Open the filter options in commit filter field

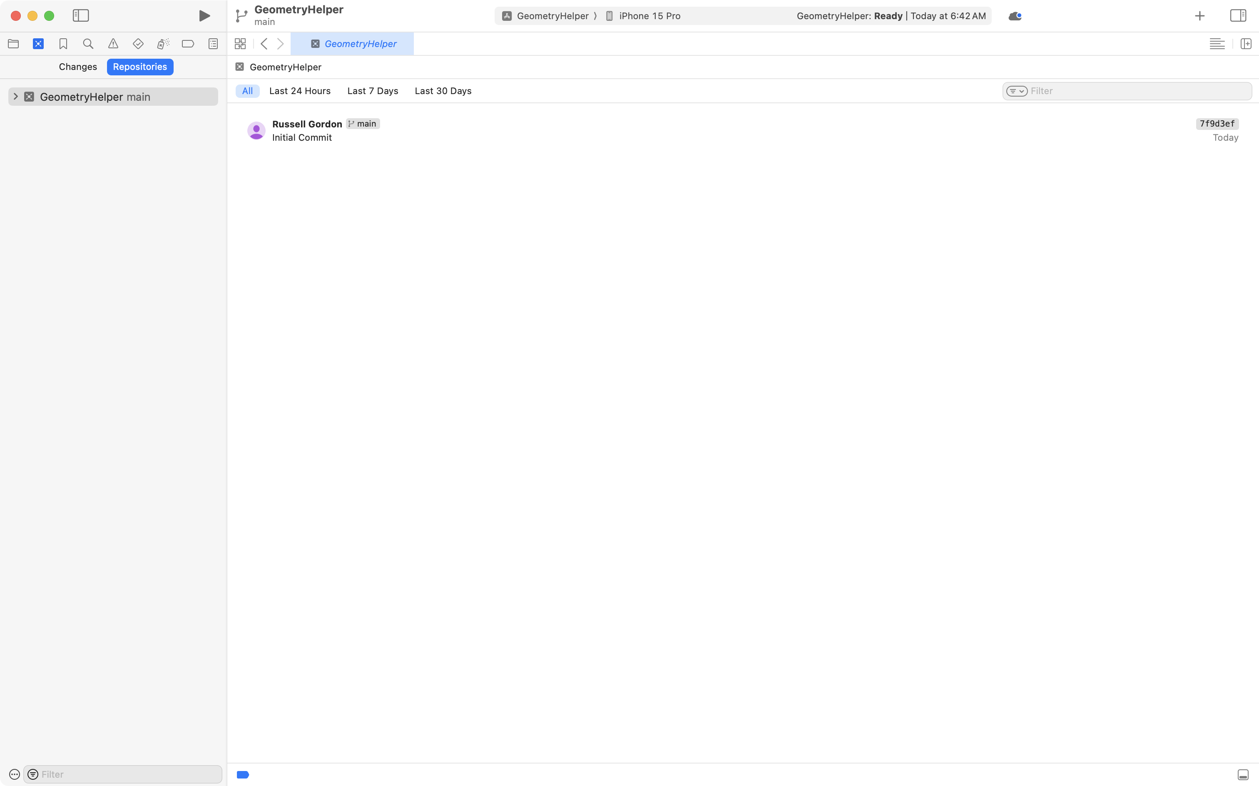point(1016,90)
